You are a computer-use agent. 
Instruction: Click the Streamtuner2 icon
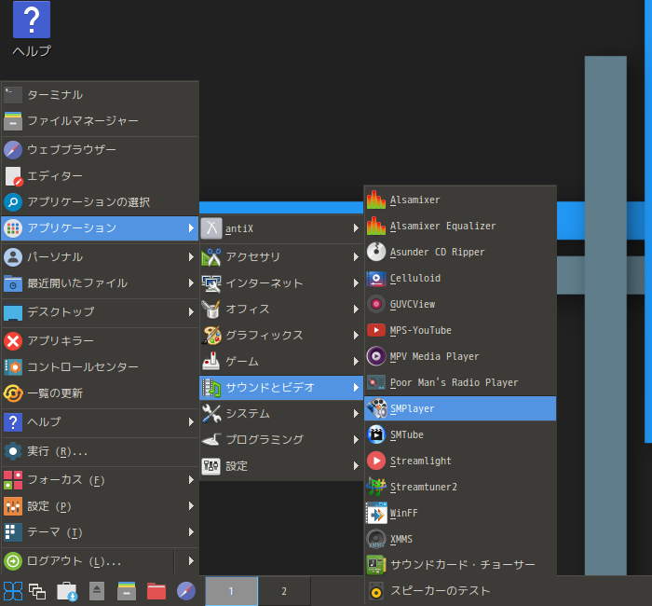[x=376, y=487]
